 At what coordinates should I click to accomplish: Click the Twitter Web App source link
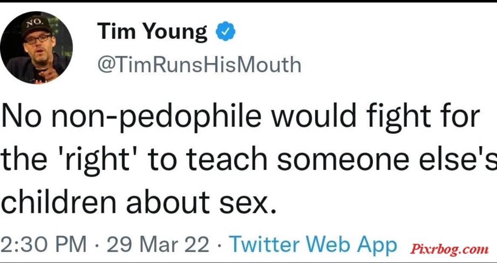pos(313,245)
